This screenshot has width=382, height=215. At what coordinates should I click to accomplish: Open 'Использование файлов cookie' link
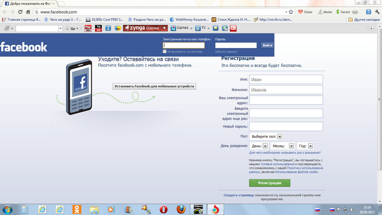tap(297, 172)
